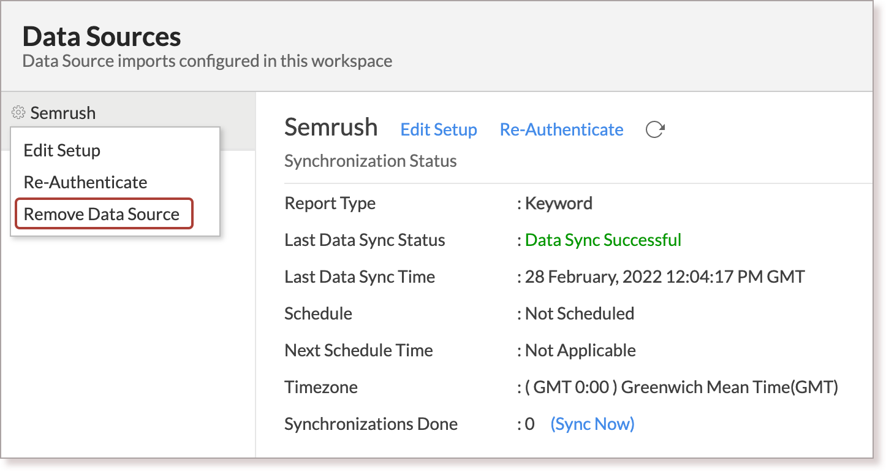This screenshot has height=471, width=886.
Task: Click the Data Source imports configured subtitle
Action: pos(207,61)
